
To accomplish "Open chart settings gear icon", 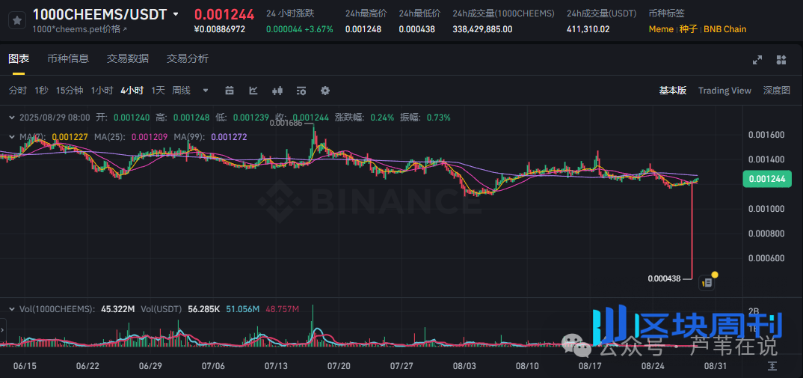I will (x=325, y=91).
